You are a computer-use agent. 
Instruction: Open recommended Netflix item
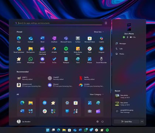point(87,78)
